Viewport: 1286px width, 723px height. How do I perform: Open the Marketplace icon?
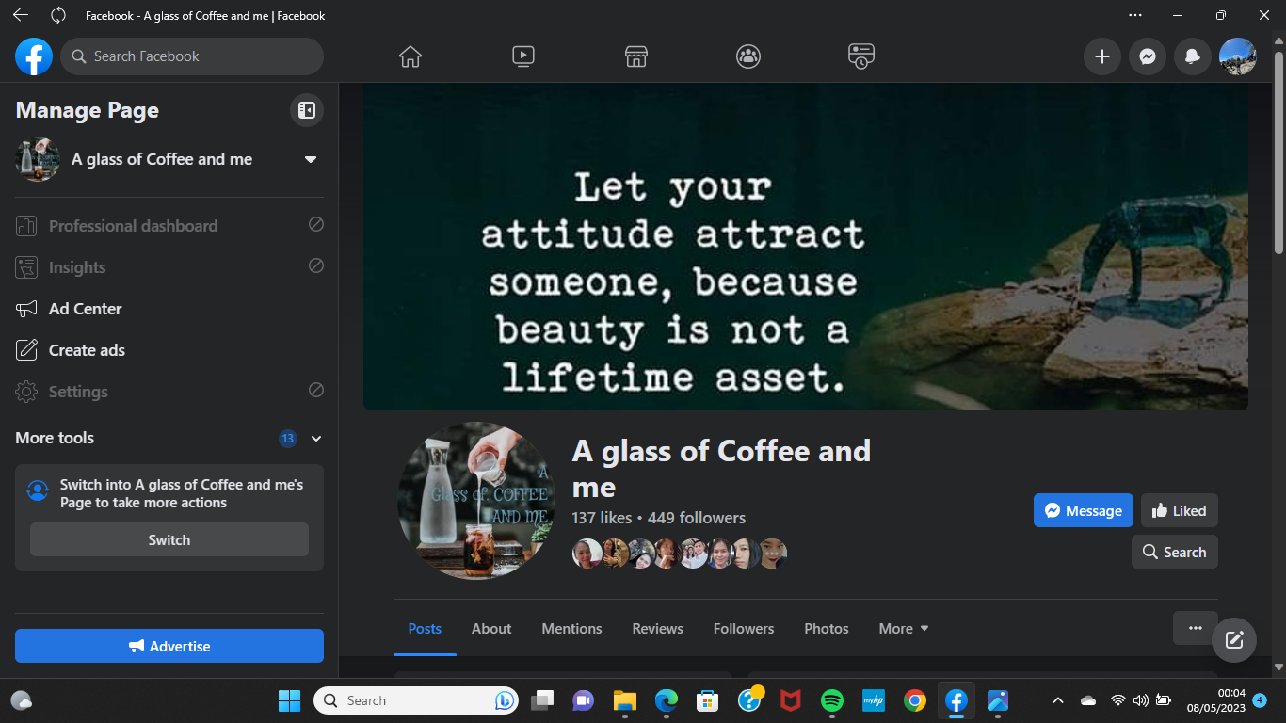pos(636,56)
